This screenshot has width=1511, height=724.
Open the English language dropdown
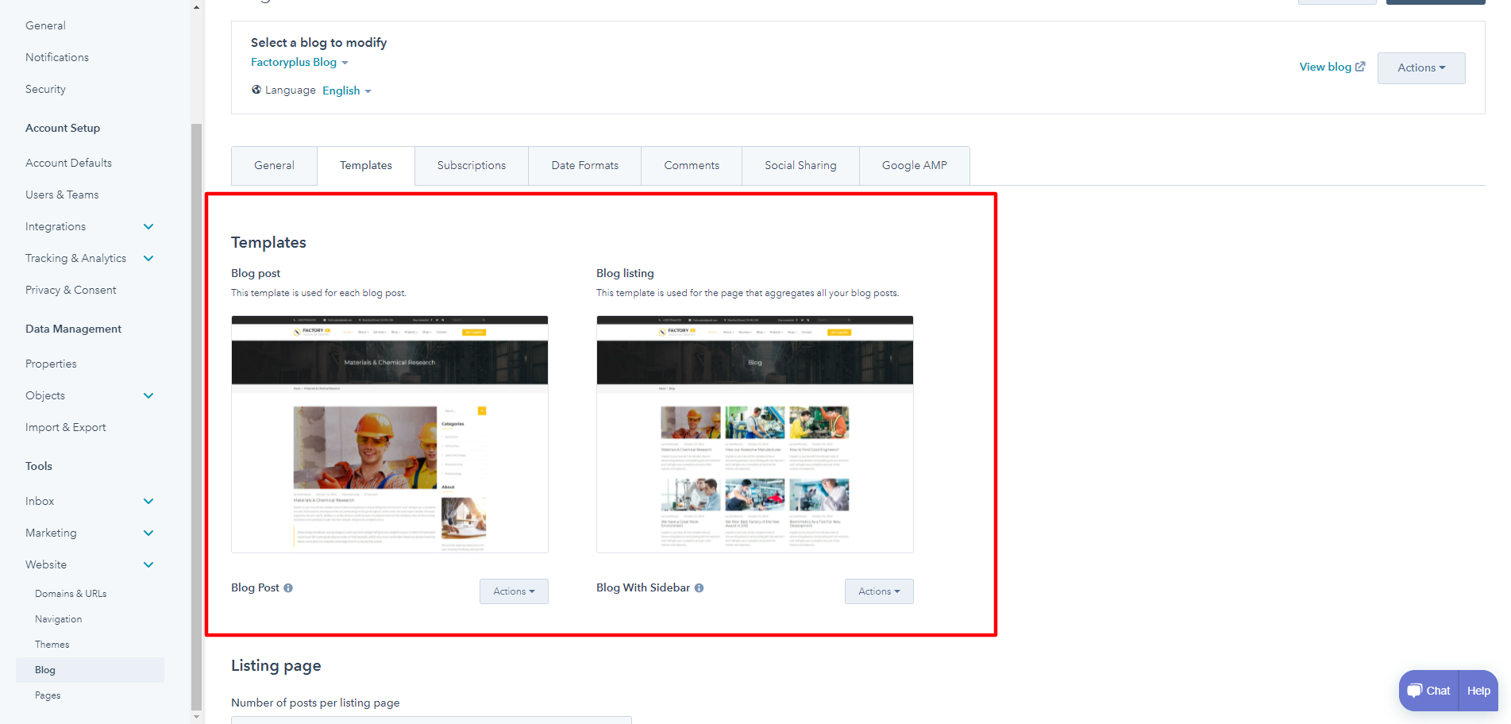346,91
